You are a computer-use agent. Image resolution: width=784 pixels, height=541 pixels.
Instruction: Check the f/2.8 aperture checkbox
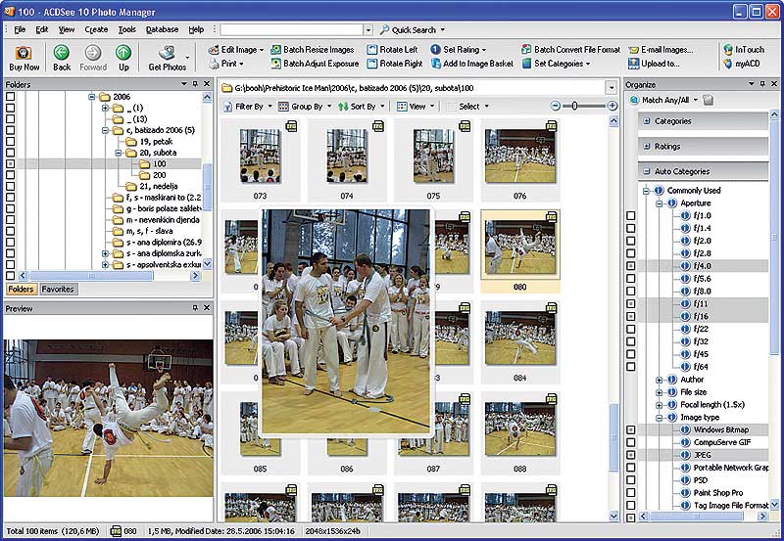click(631, 253)
